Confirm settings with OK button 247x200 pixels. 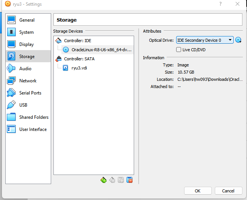(x=198, y=191)
